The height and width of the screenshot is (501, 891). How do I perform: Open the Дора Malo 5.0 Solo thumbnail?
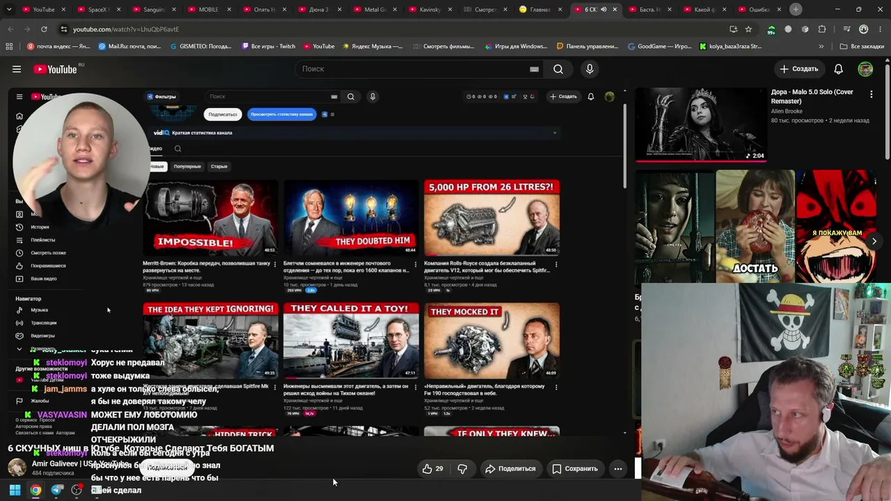[x=701, y=125]
